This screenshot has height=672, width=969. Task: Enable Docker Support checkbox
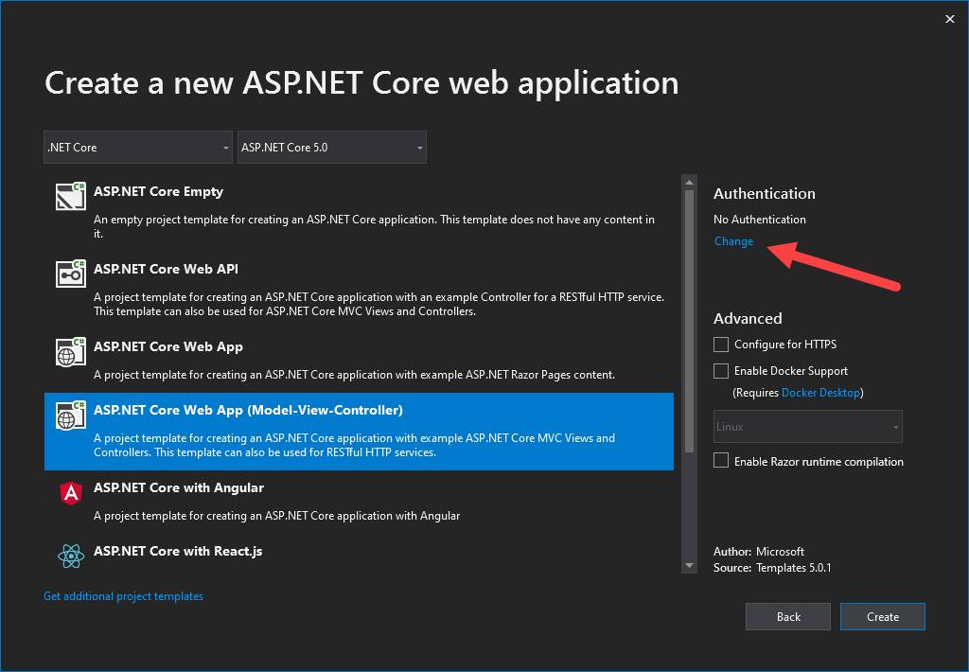click(720, 370)
